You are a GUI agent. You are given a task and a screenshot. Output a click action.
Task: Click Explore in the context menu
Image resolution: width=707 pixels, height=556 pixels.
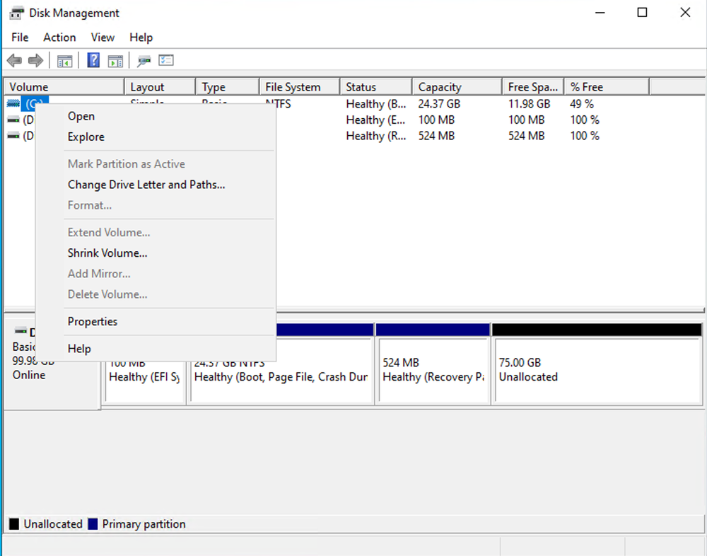(86, 137)
